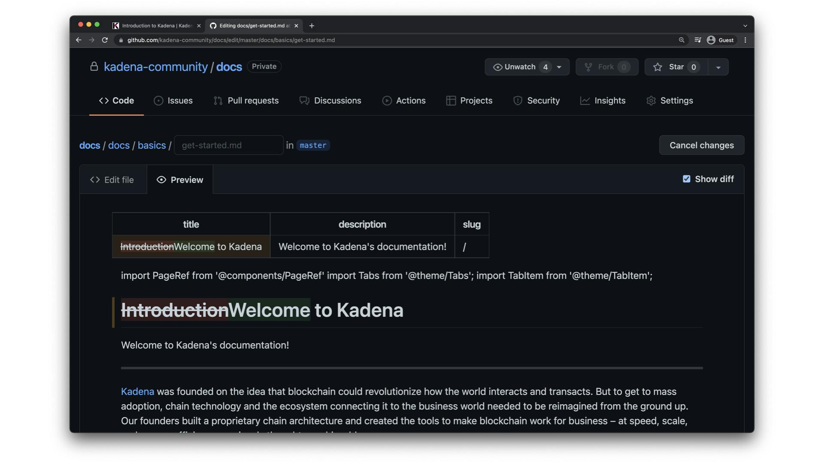This screenshot has height=463, width=824.
Task: Click the Cancel changes button
Action: tap(702, 145)
